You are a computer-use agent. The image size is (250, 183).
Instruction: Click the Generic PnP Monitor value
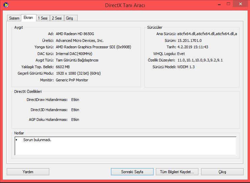click(x=72, y=80)
